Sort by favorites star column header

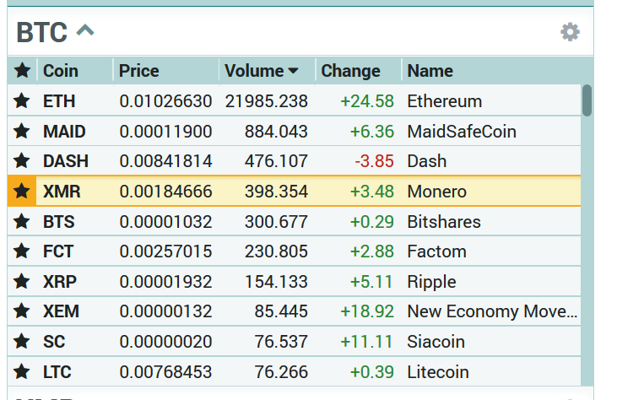22,71
